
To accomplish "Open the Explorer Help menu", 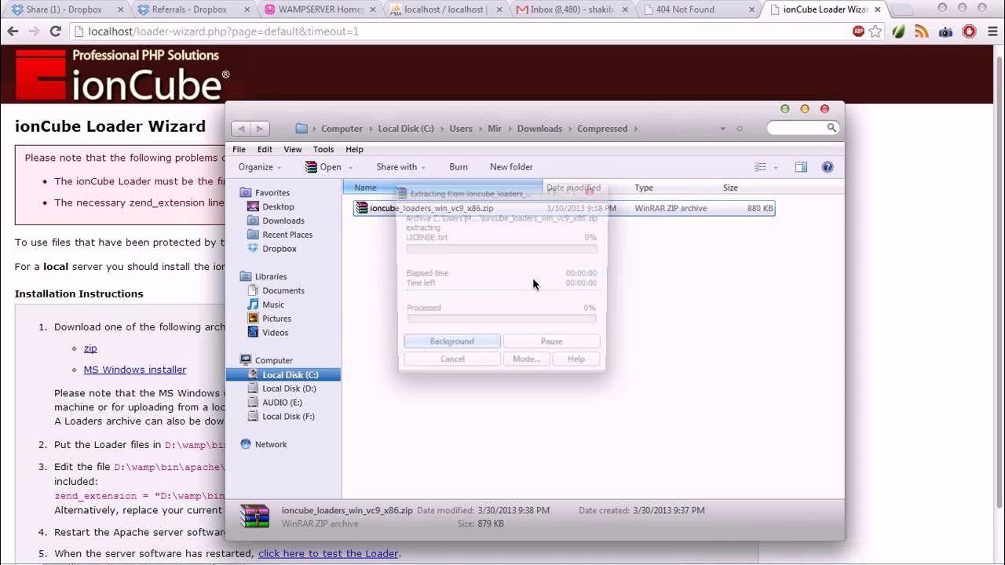I will (x=354, y=149).
